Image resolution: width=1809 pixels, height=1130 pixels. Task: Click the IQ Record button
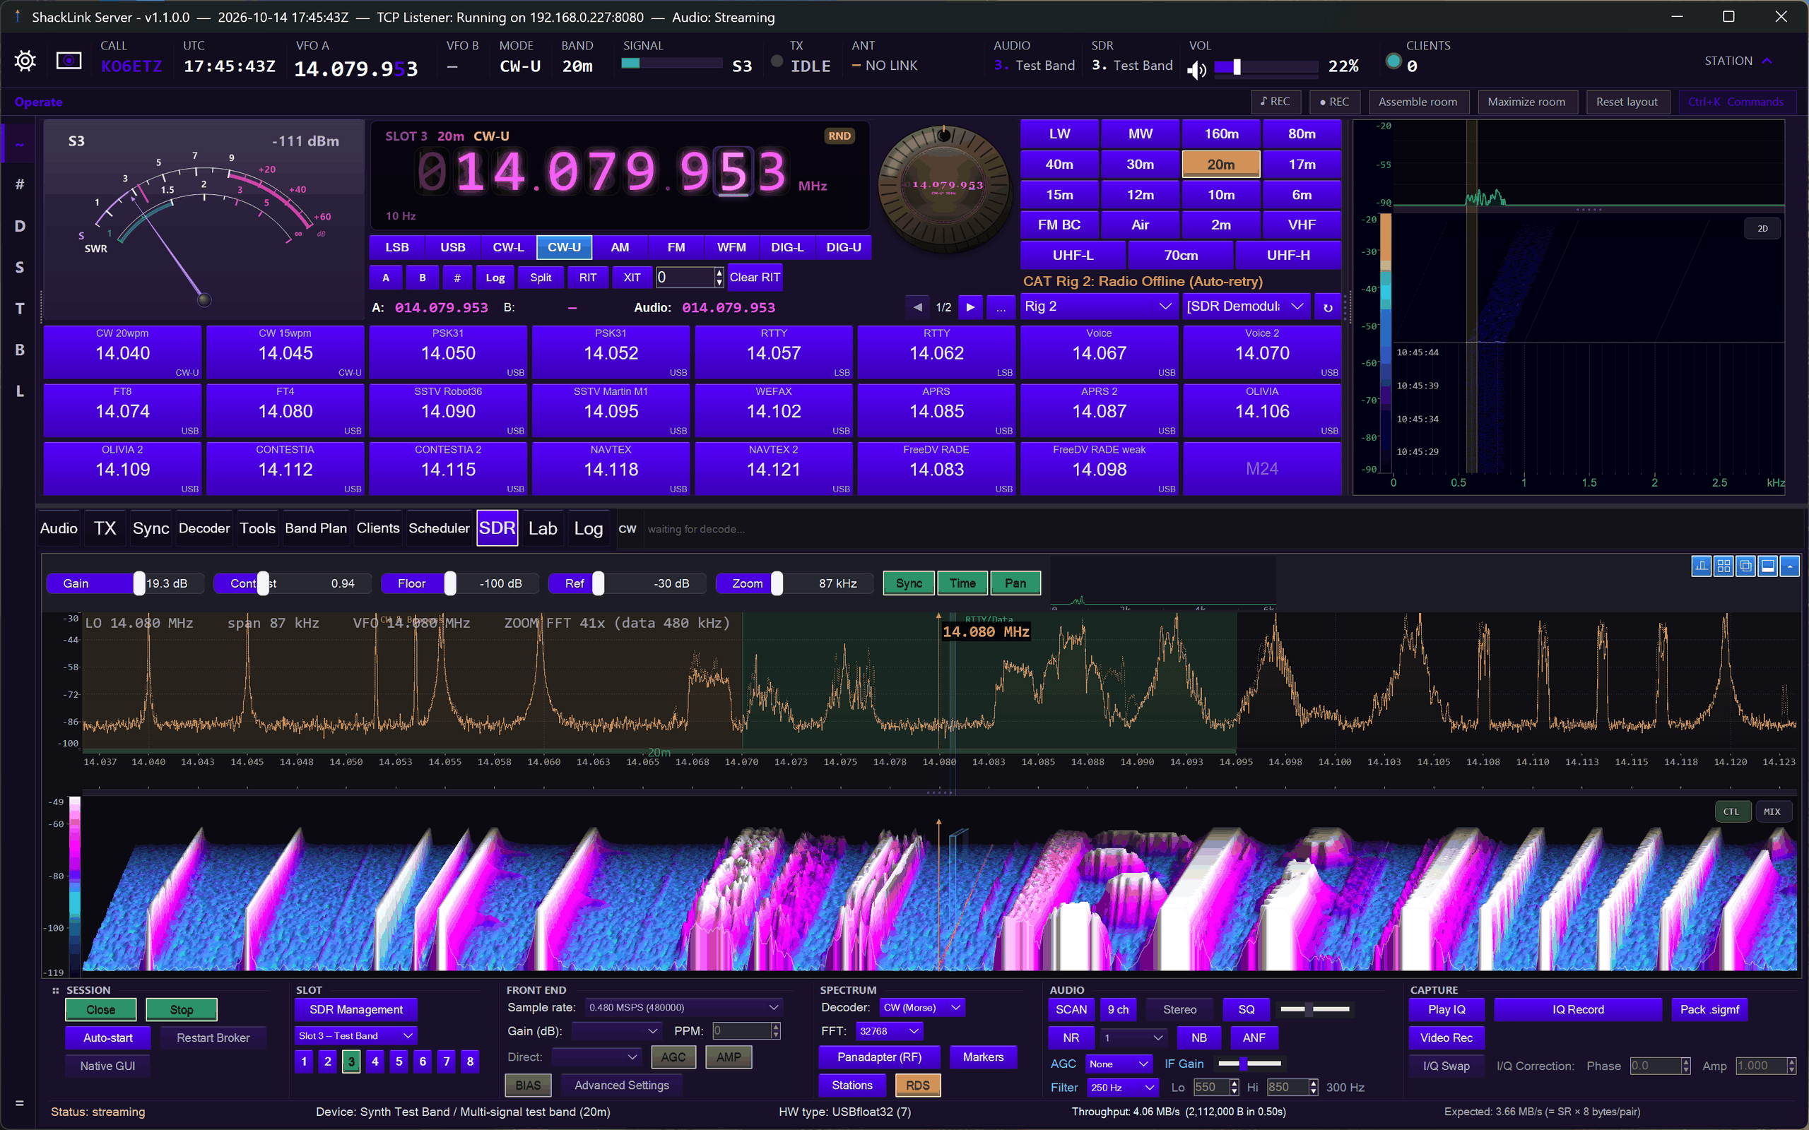(x=1578, y=1009)
